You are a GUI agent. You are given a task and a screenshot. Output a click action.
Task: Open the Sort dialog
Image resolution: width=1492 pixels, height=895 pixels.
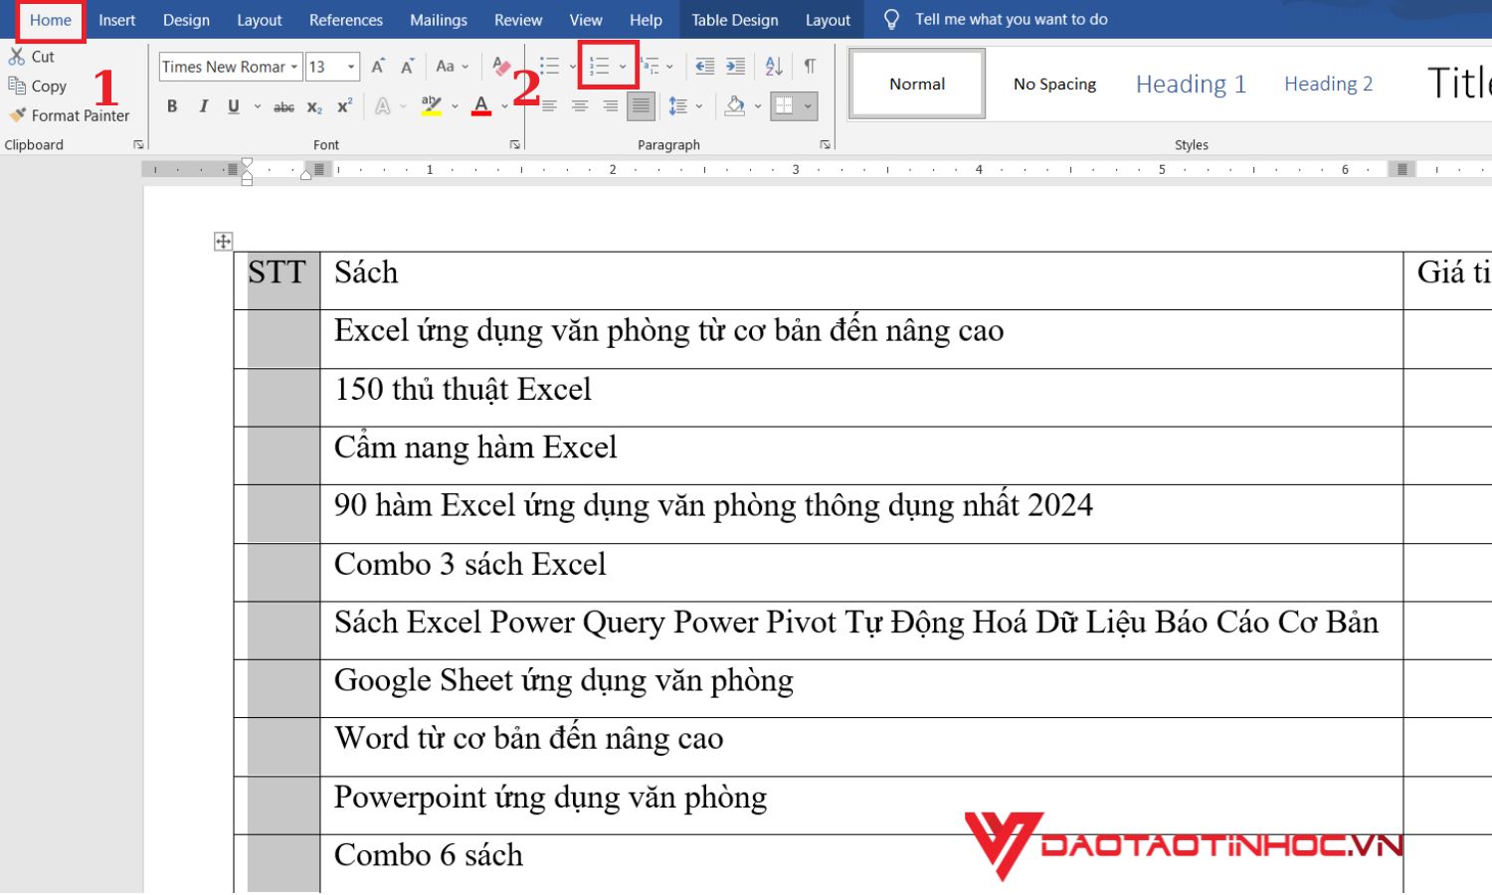[x=775, y=67]
